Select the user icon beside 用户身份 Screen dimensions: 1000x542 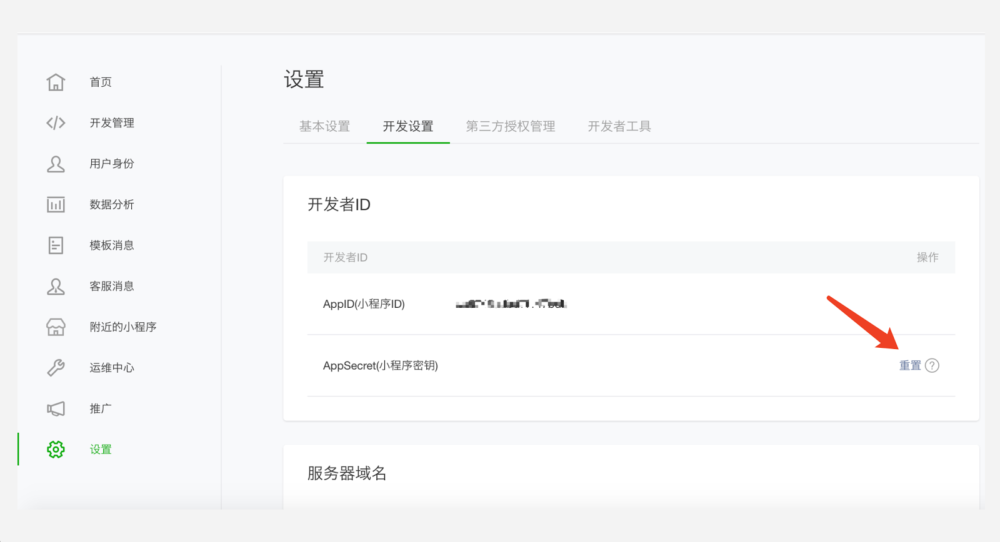coord(56,164)
